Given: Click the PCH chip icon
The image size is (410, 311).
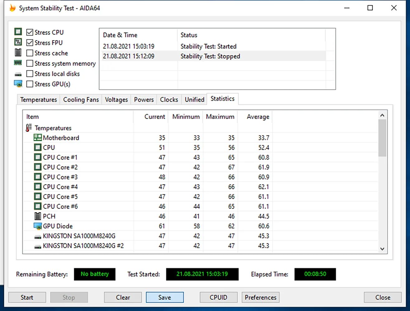Looking at the screenshot, I should 38,216.
